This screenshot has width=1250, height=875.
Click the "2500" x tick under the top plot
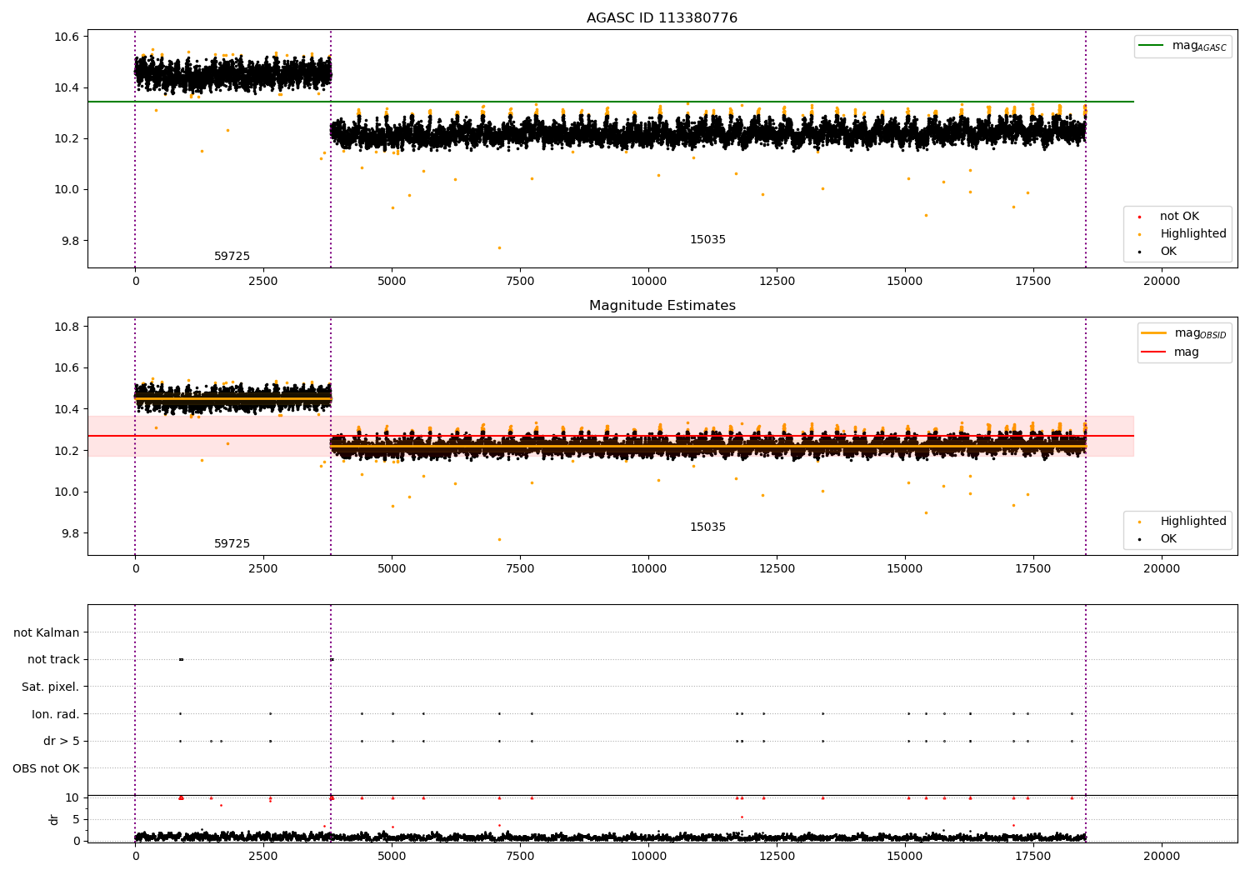click(x=263, y=282)
